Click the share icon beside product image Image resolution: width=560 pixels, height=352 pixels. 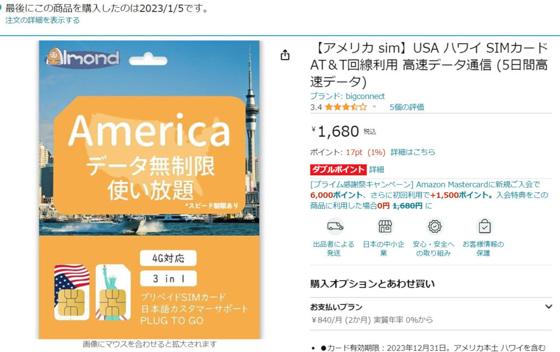pyautogui.click(x=285, y=55)
